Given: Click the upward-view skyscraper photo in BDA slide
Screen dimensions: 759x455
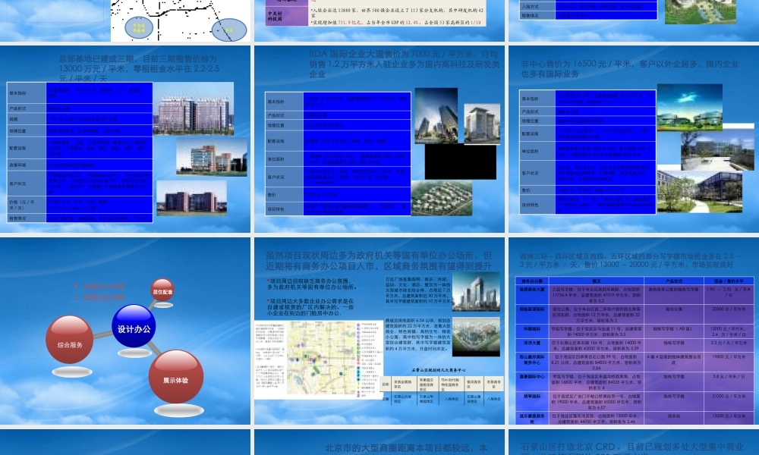Looking at the screenshot, I should 436,115.
